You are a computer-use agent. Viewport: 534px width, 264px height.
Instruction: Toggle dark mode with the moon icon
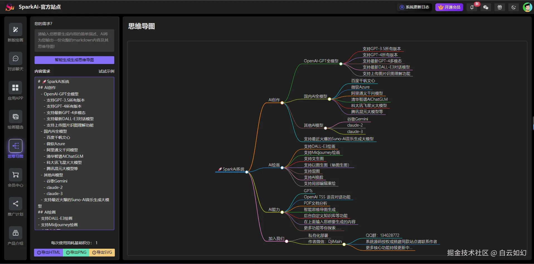coord(513,7)
